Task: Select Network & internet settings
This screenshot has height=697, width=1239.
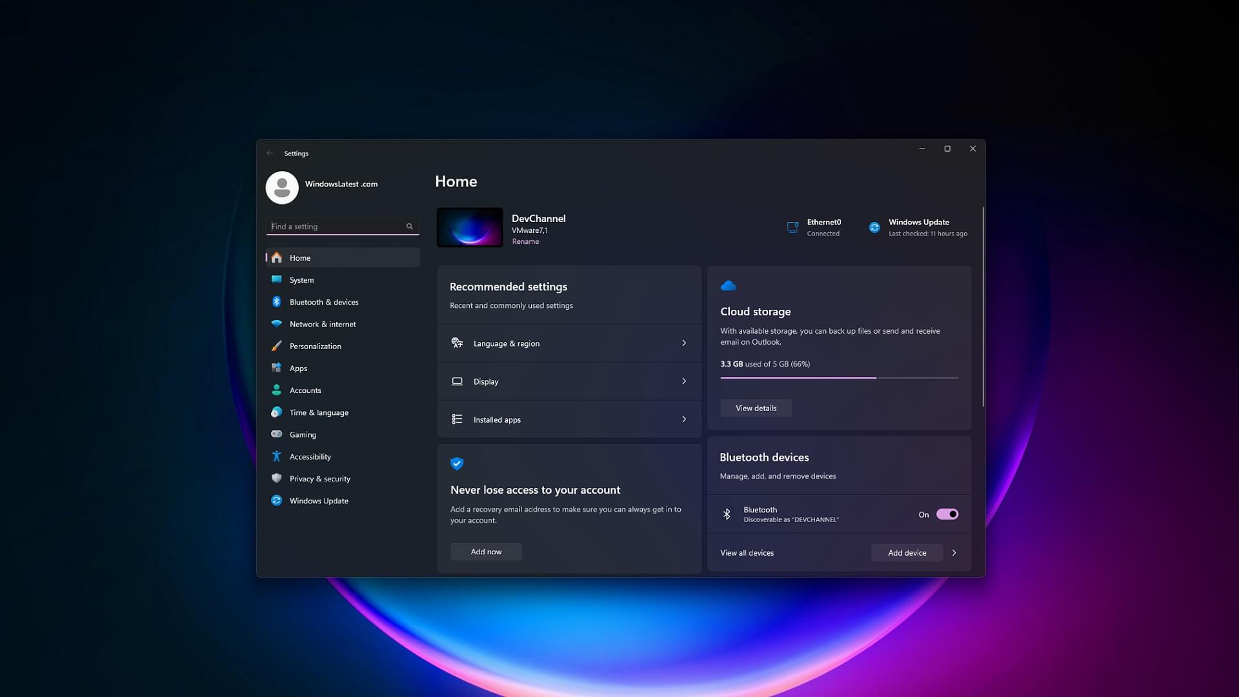Action: [x=277, y=323]
